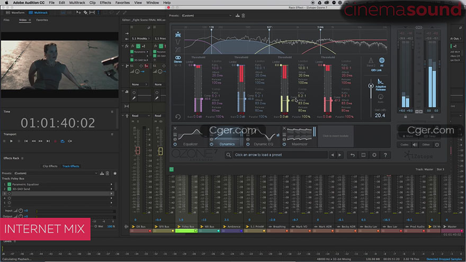Screen dimensions: 466x262
Task: Save effects rack preset icon
Action: [102, 173]
